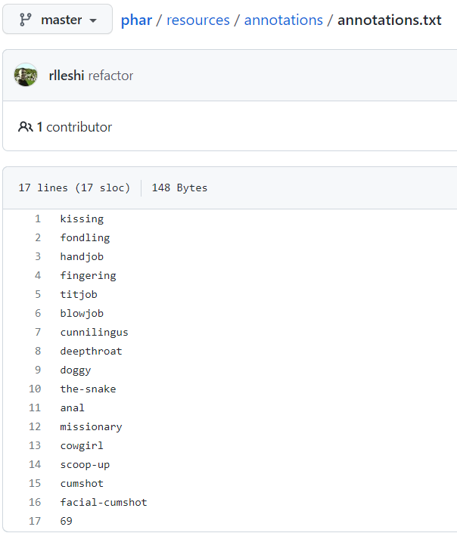457x533 pixels.
Task: Click the scoop-up text on line 14
Action: click(85, 464)
